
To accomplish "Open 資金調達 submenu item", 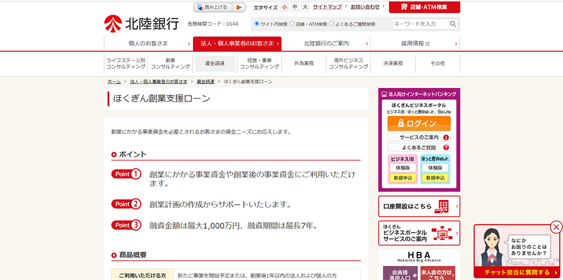I will (215, 64).
